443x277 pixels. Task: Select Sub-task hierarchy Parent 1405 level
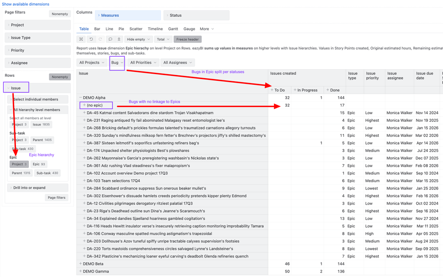(x=42, y=140)
